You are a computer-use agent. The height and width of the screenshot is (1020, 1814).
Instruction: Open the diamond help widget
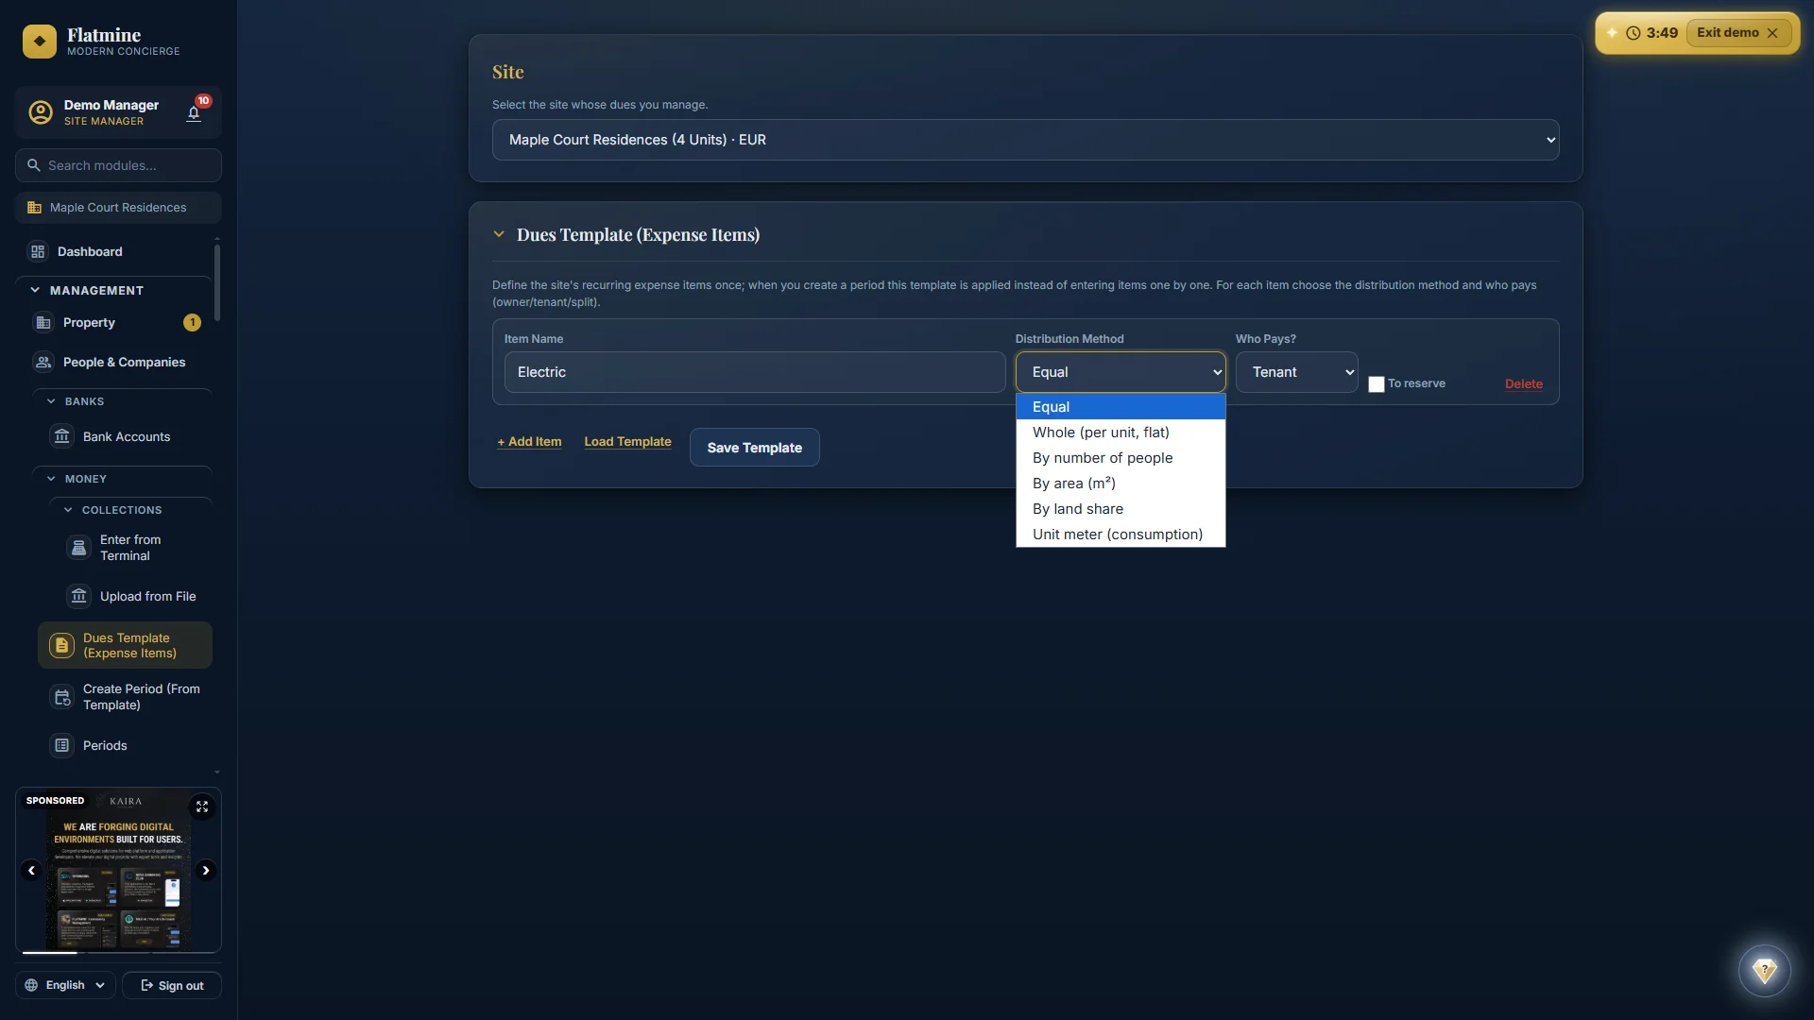click(x=1764, y=970)
